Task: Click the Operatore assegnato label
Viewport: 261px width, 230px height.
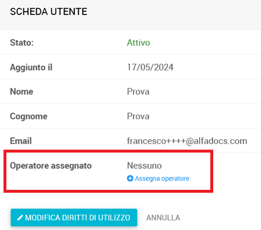Action: click(51, 166)
